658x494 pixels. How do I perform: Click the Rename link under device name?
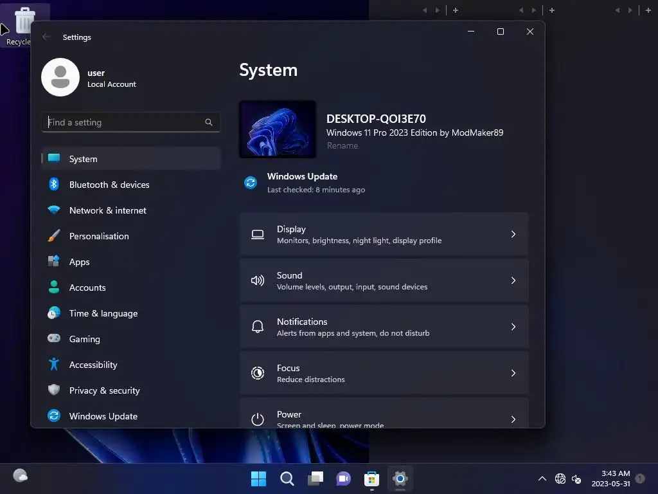342,146
